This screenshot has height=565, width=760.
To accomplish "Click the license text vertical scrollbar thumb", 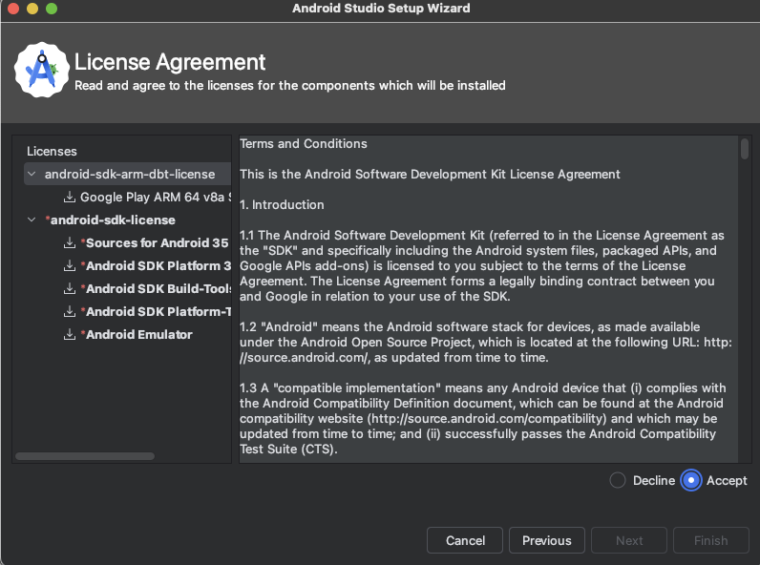I will click(x=745, y=148).
